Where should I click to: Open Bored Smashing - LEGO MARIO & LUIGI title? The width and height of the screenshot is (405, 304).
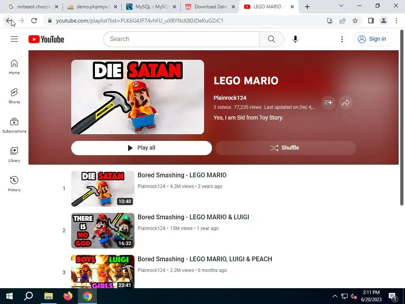[193, 217]
